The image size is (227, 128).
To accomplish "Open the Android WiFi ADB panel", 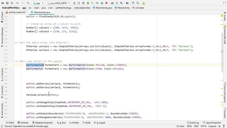I will [225, 34].
